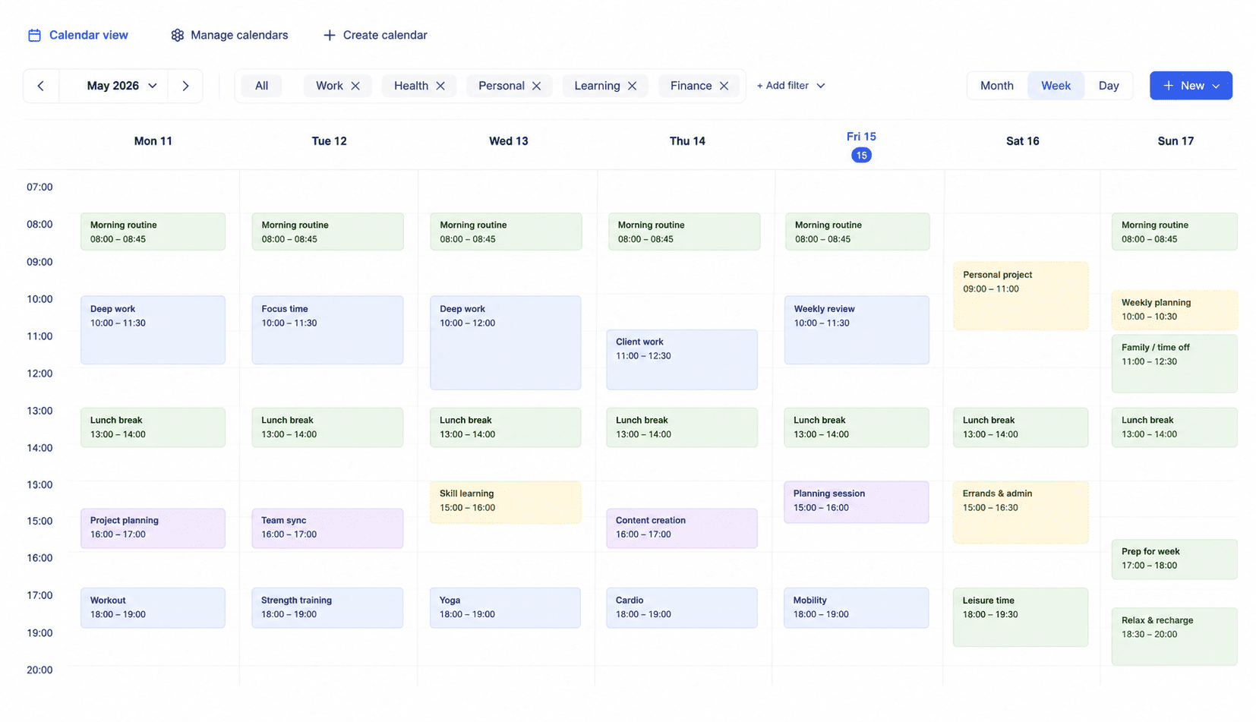This screenshot has height=722, width=1256.
Task: Switch to Month view
Action: [996, 86]
